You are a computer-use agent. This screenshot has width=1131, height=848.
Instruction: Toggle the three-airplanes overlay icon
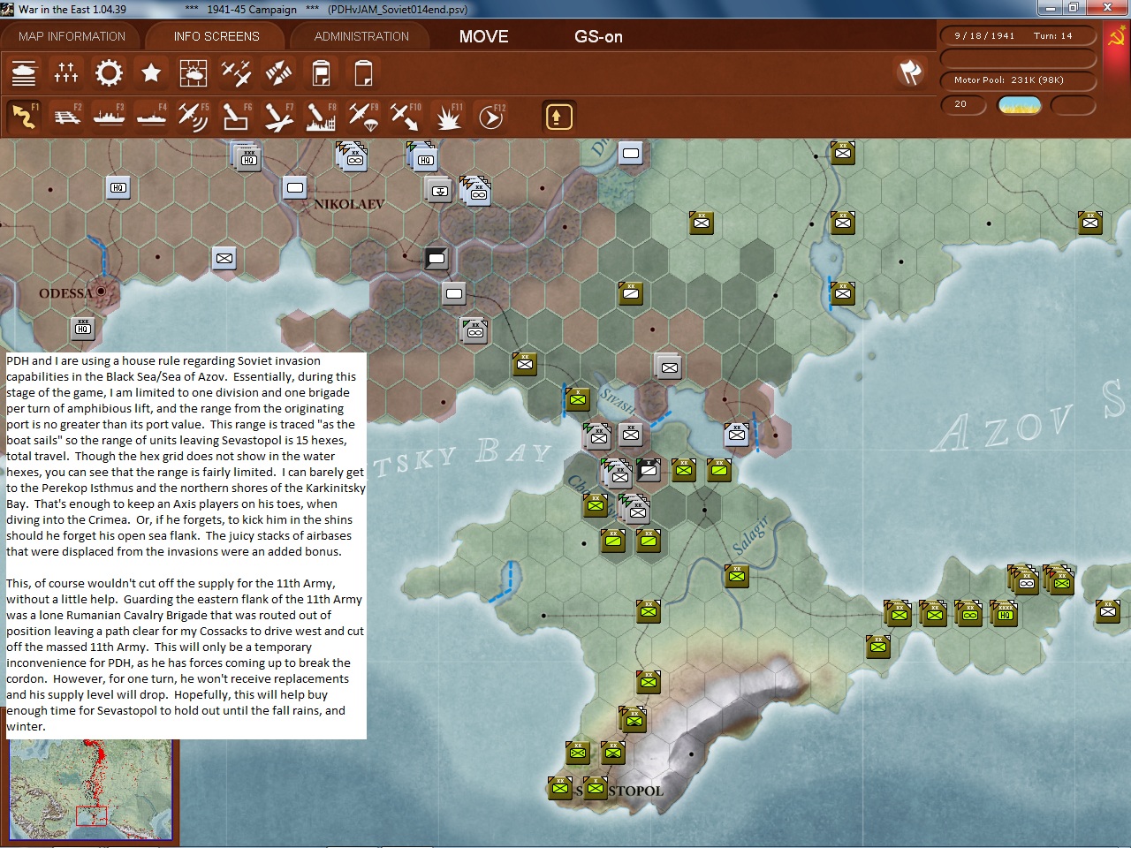(236, 72)
